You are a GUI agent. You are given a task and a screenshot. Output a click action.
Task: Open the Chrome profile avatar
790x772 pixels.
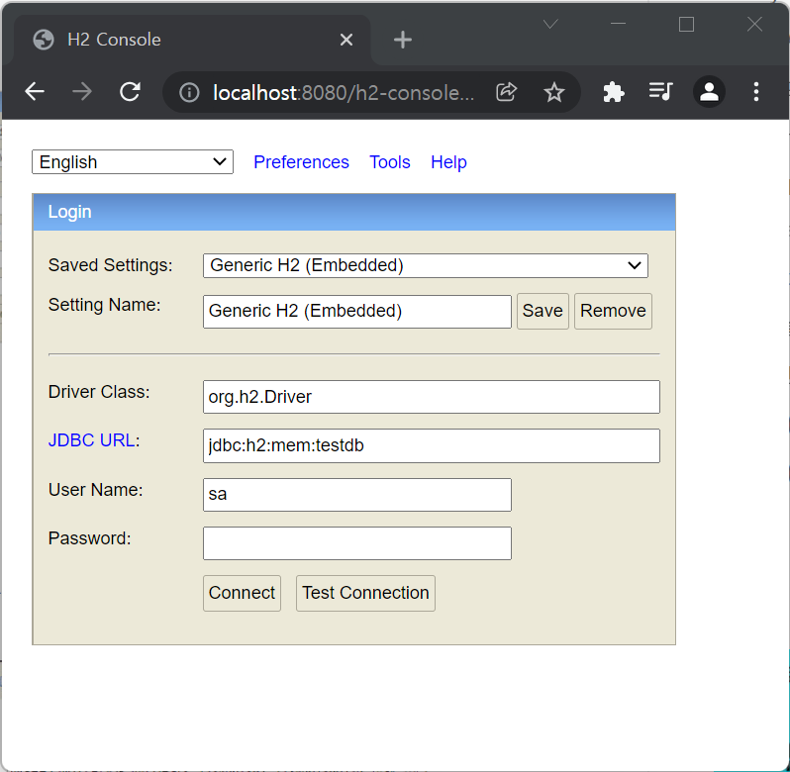709,92
